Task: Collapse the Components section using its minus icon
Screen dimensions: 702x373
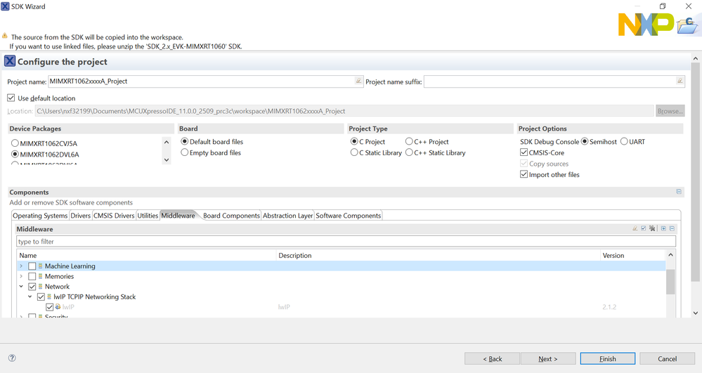Action: [x=679, y=192]
